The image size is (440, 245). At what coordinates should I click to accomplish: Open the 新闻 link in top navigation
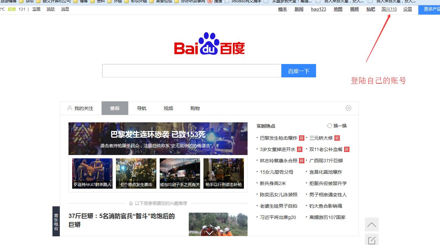pyautogui.click(x=299, y=9)
